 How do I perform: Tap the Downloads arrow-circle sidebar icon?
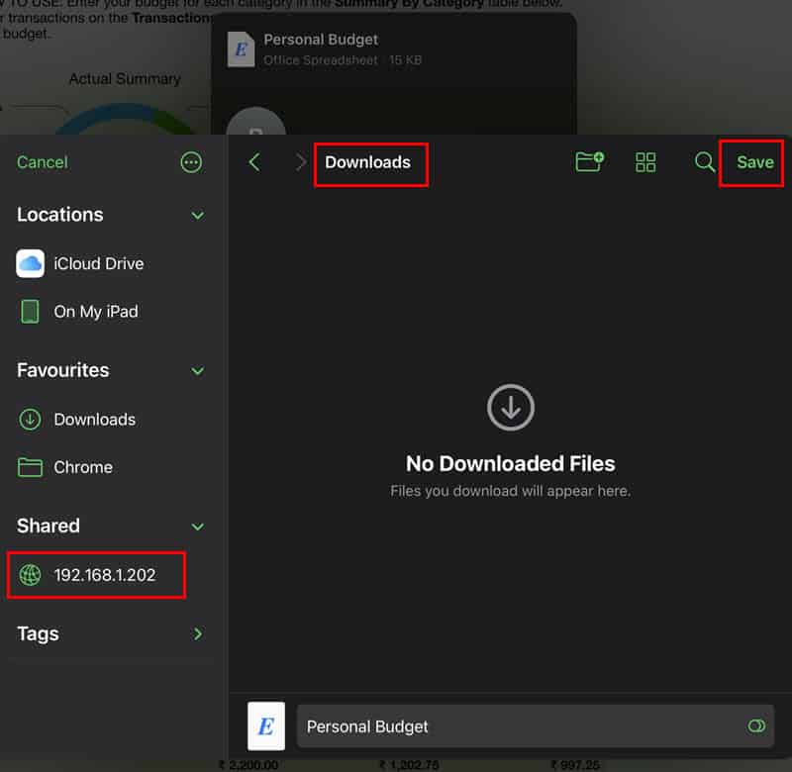(x=30, y=419)
